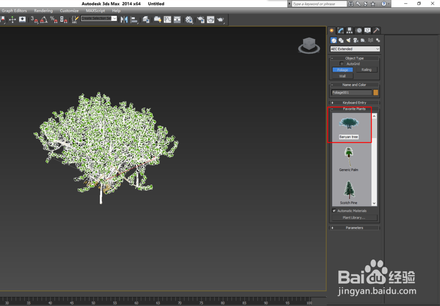Click the Align tool icon
The width and height of the screenshot is (440, 306).
click(x=134, y=20)
